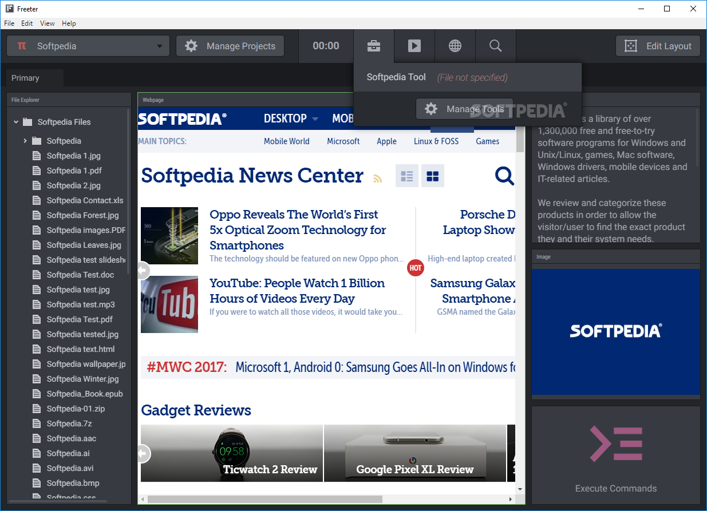Click file icon next to Softpedia Test.doc

point(37,275)
